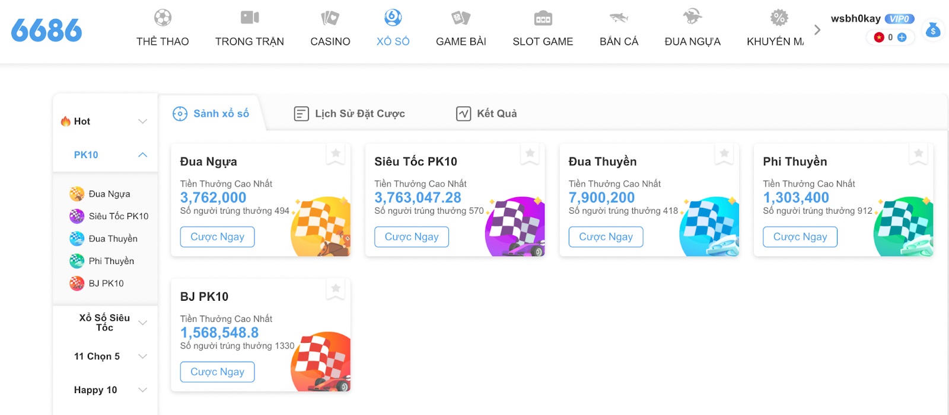Image resolution: width=949 pixels, height=415 pixels.
Task: Click Cược Ngay on Phi Thuyền card
Action: coord(800,237)
